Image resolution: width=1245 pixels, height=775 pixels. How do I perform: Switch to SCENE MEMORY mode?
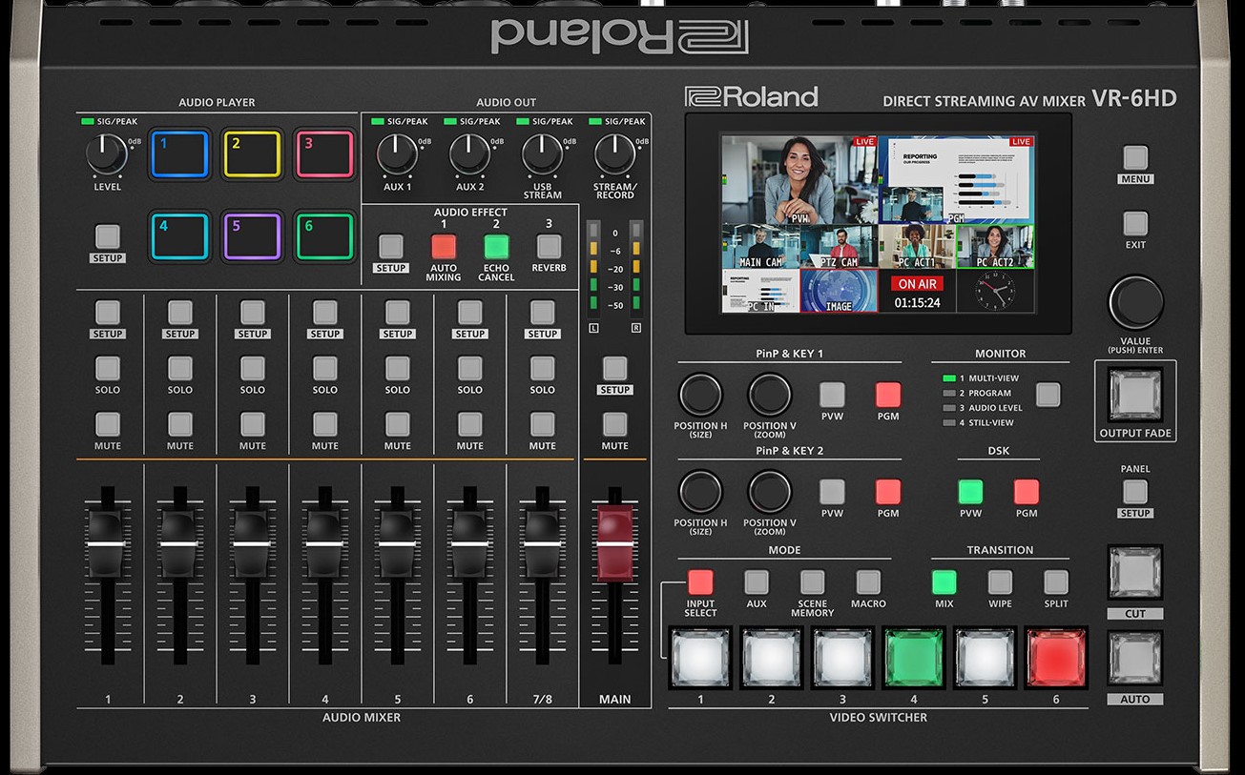pyautogui.click(x=812, y=581)
